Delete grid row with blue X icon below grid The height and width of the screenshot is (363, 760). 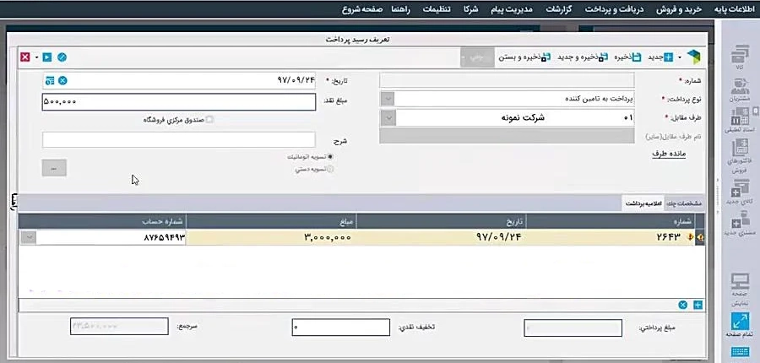click(x=683, y=305)
